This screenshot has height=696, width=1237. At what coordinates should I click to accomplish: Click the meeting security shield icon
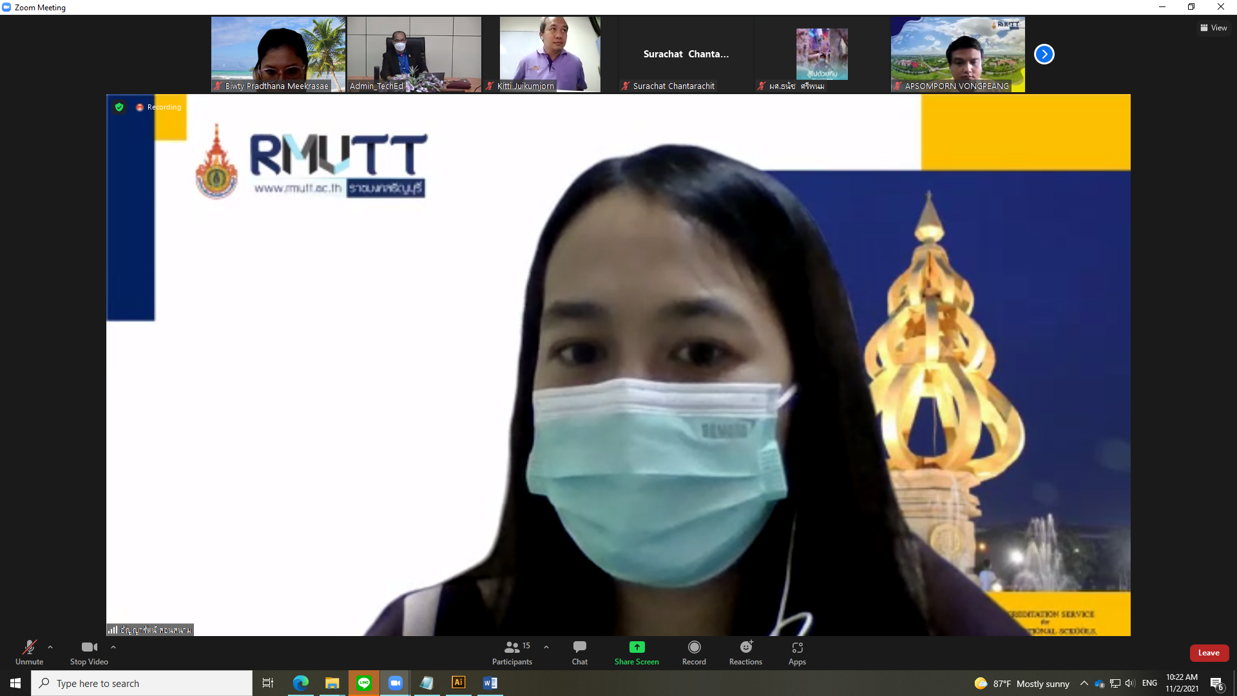click(x=119, y=107)
